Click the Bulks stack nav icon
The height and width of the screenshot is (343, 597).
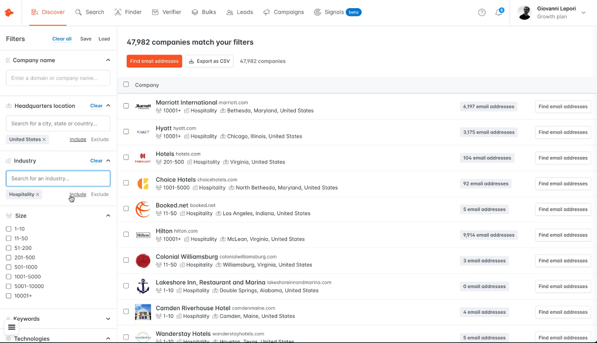click(195, 12)
